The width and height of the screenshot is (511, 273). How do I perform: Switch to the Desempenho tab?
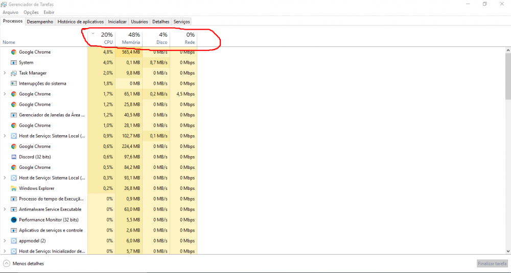point(40,21)
